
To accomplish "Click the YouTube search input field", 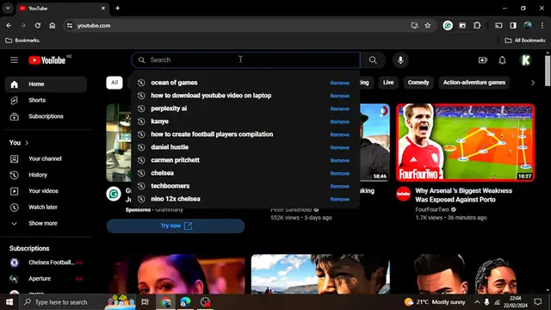I will [x=246, y=60].
